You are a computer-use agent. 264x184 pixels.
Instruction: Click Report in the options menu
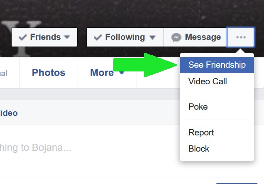(201, 132)
